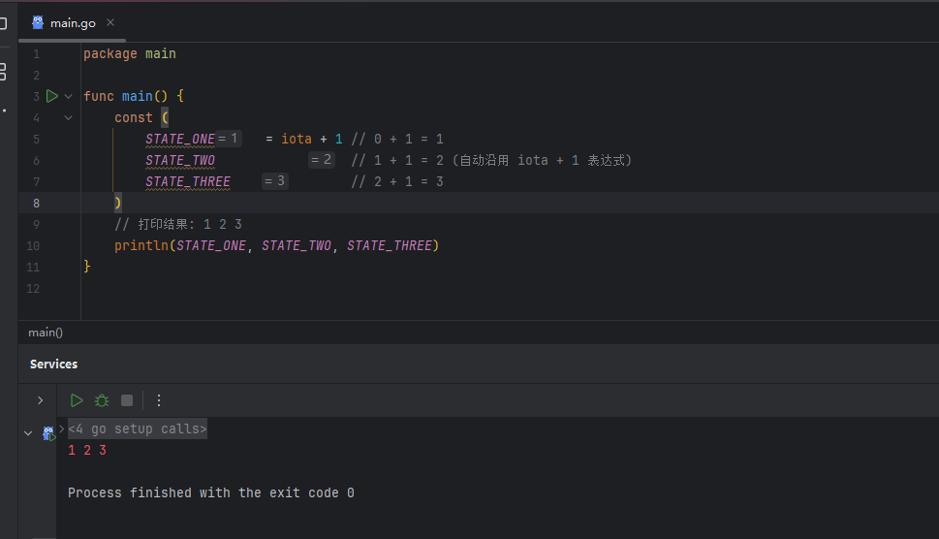The image size is (939, 539).
Task: Click the STATE_THREE constant declaration
Action: coord(188,181)
